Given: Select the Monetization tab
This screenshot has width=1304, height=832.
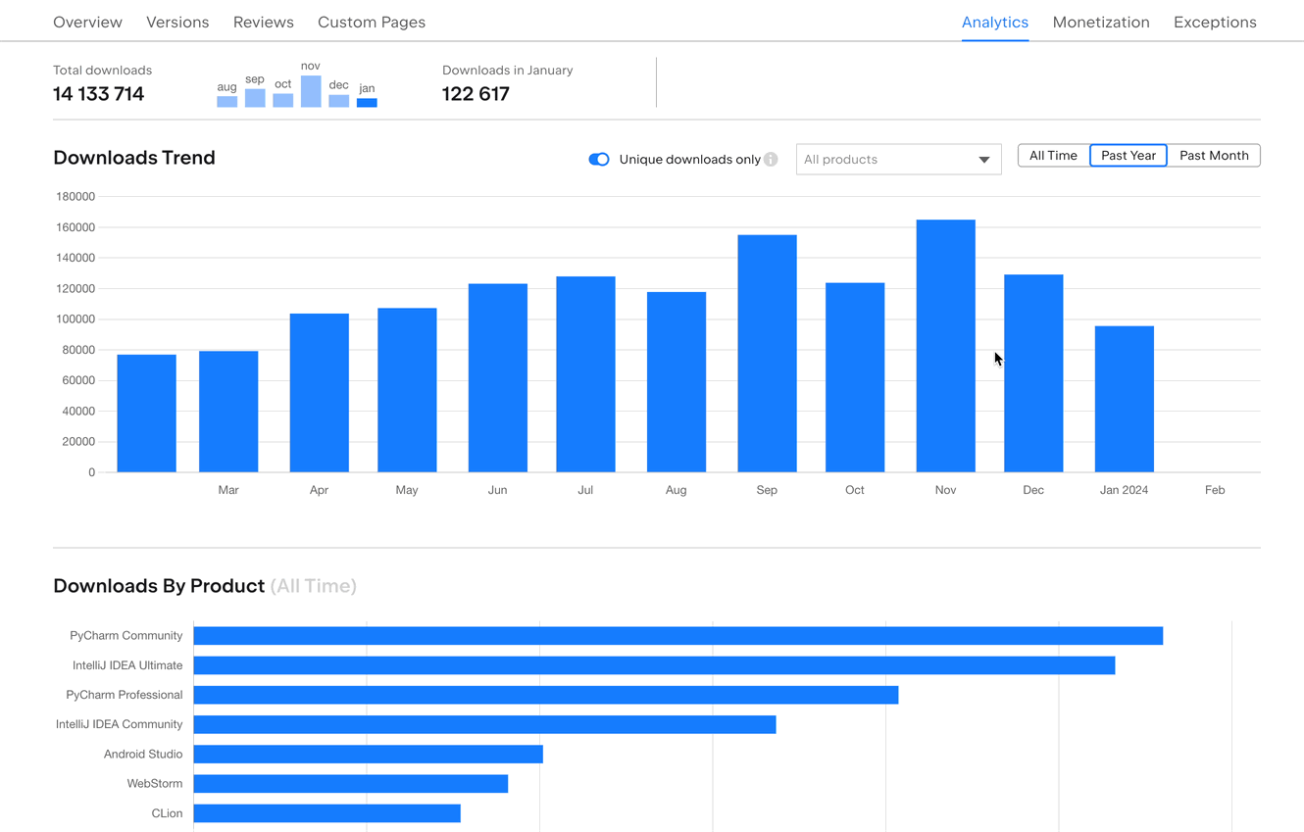Looking at the screenshot, I should (x=1100, y=22).
